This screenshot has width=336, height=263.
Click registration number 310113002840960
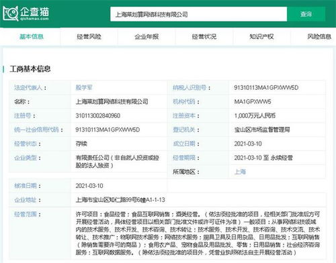pos(98,115)
